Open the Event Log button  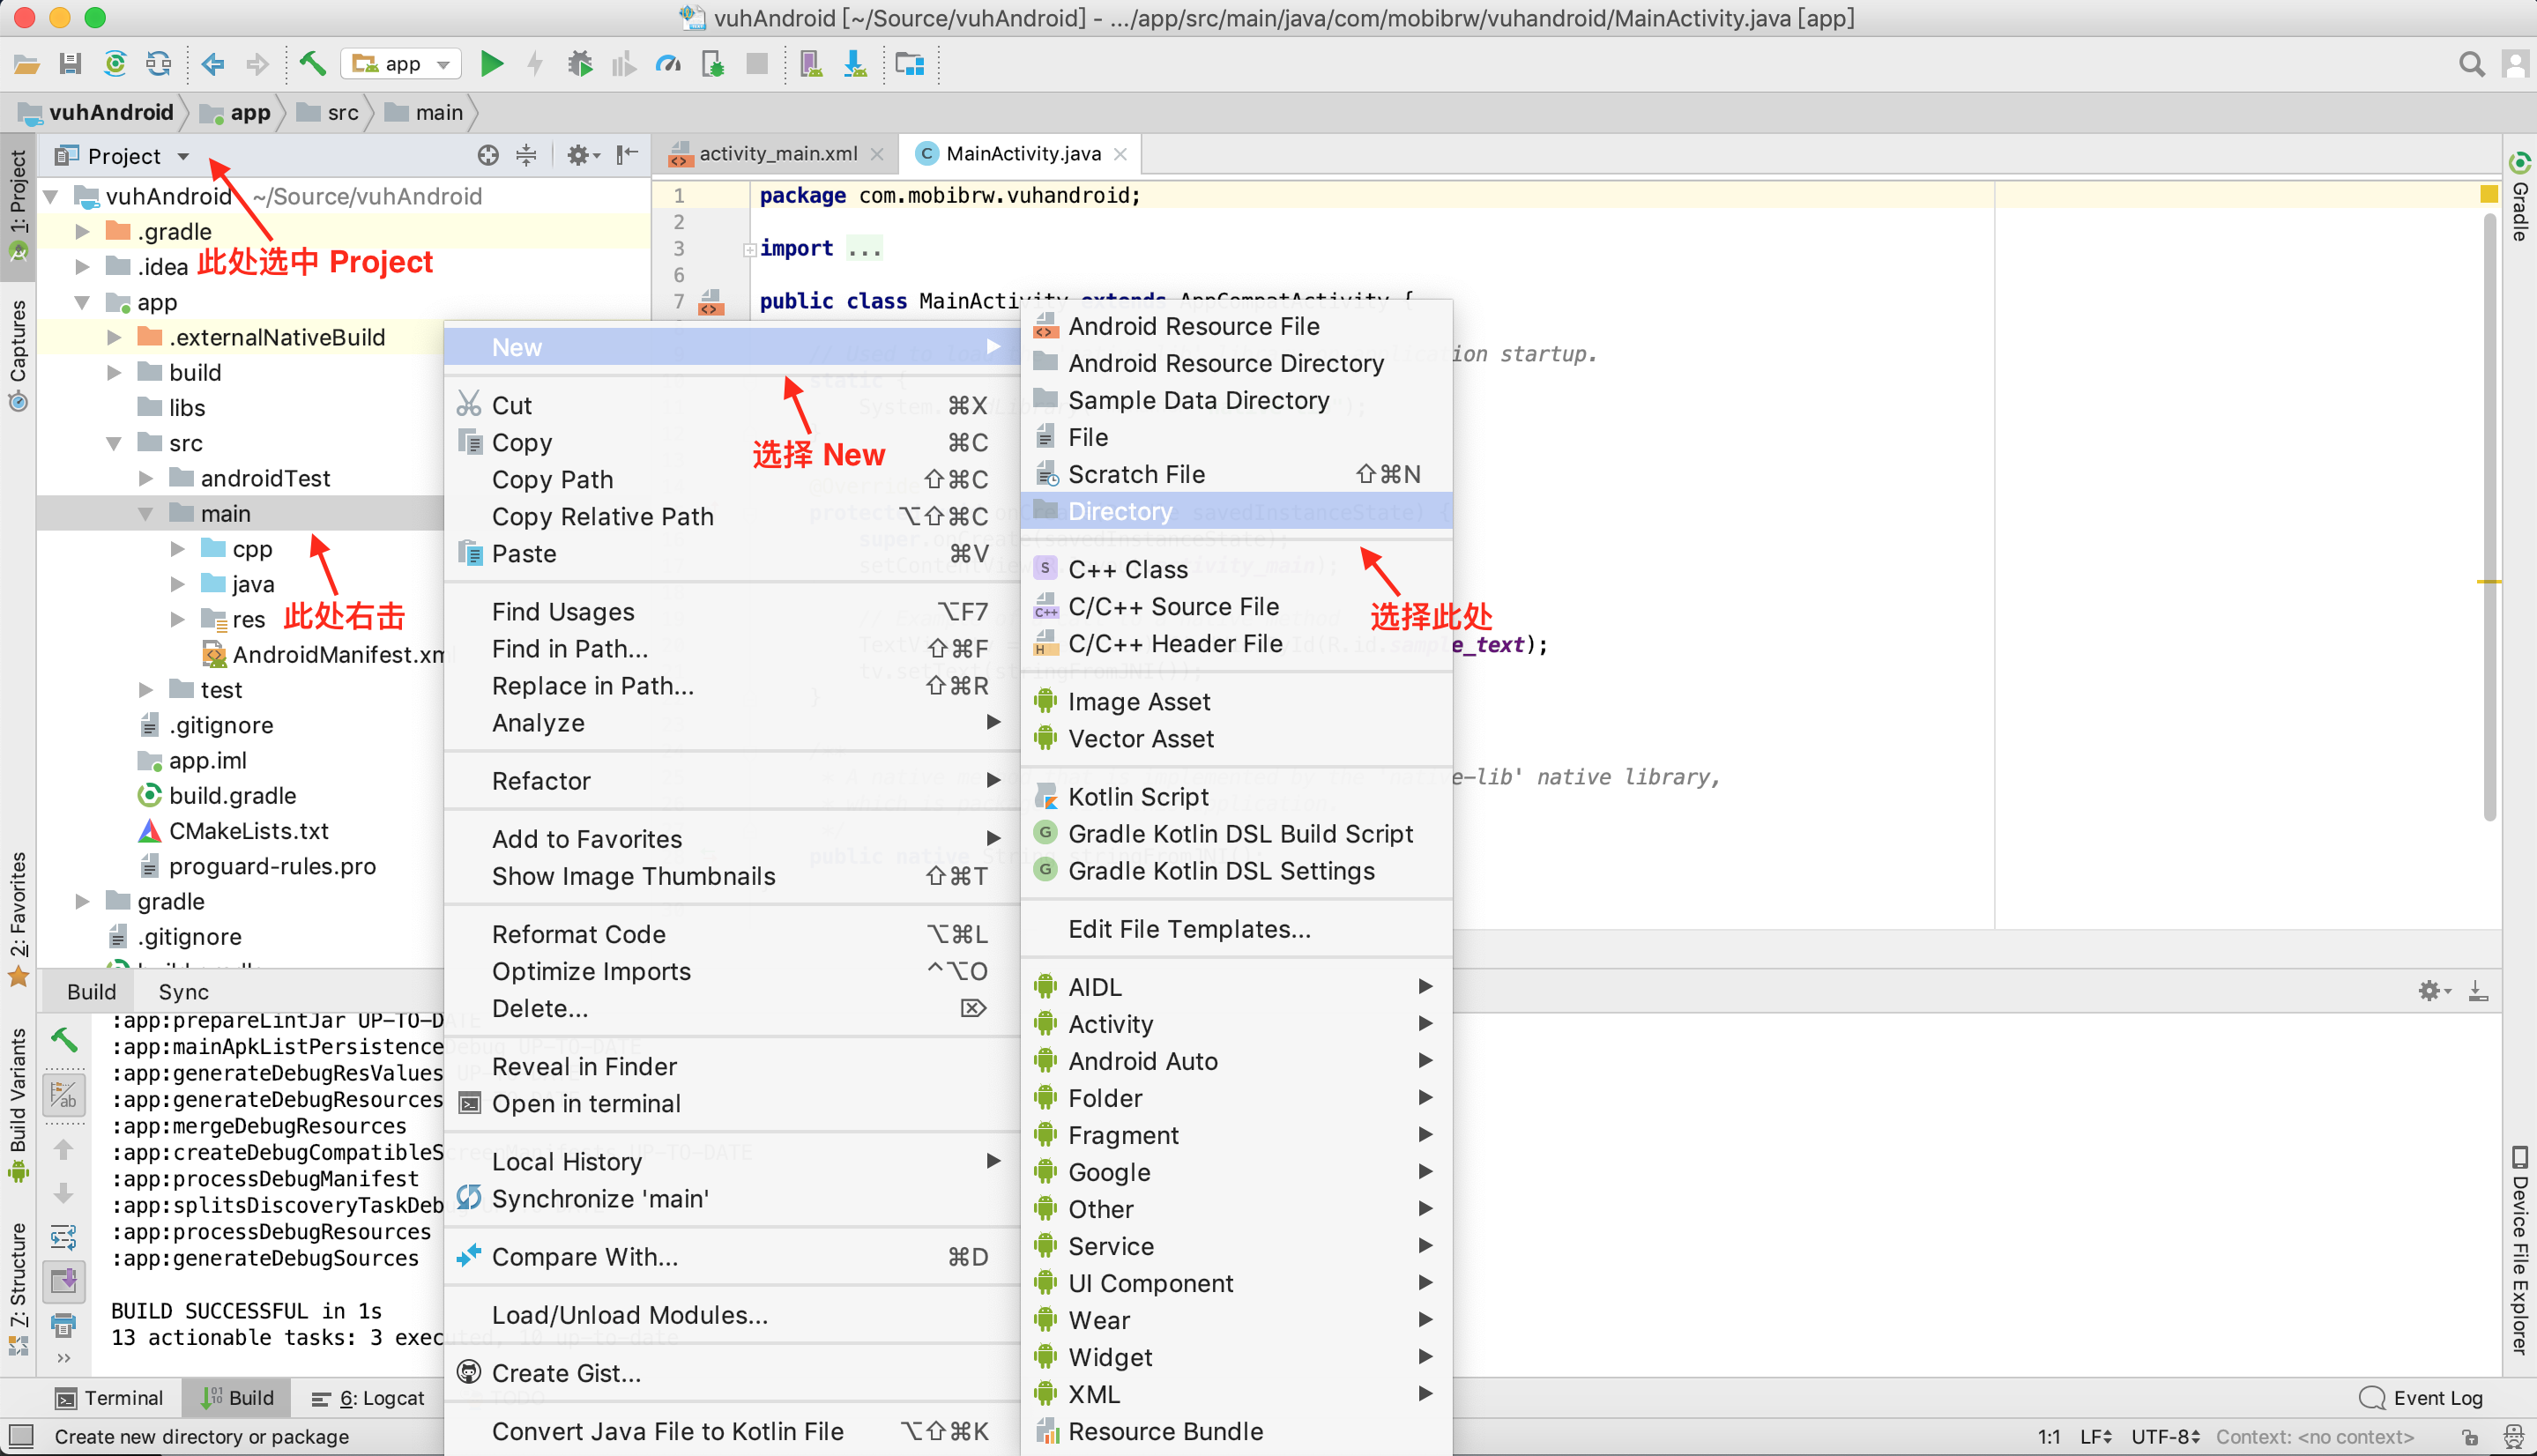pyautogui.click(x=2421, y=1398)
